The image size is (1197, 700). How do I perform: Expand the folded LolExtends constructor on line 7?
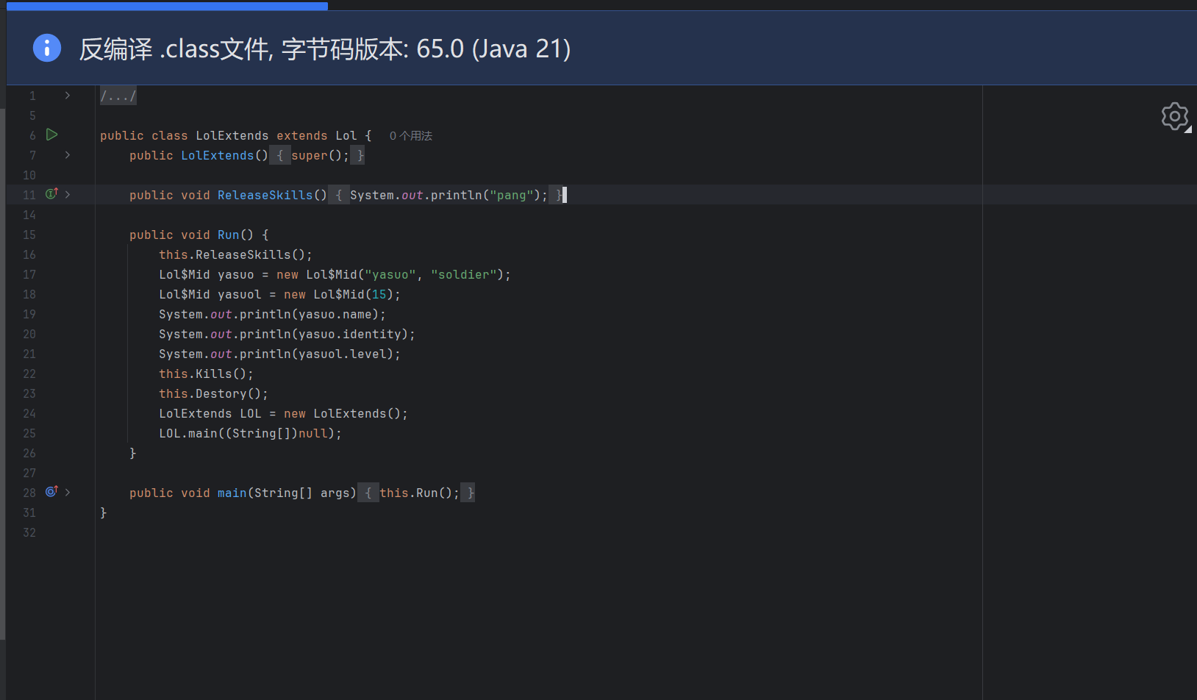tap(68, 155)
